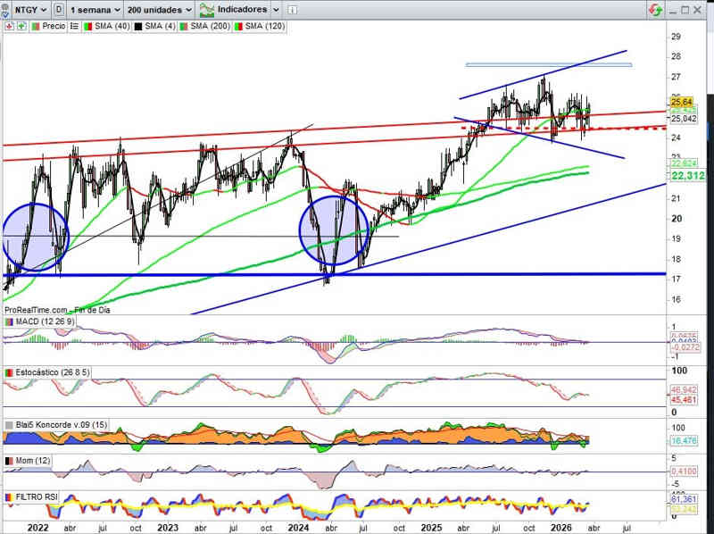The width and height of the screenshot is (714, 534).
Task: Click the arrow next to Indicadores
Action: (x=276, y=9)
